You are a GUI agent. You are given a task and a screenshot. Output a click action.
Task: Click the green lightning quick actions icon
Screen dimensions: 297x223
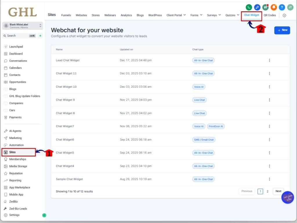click(x=40, y=36)
